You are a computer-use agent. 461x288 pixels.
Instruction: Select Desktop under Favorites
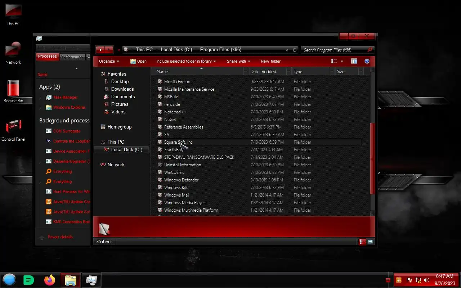tap(120, 82)
